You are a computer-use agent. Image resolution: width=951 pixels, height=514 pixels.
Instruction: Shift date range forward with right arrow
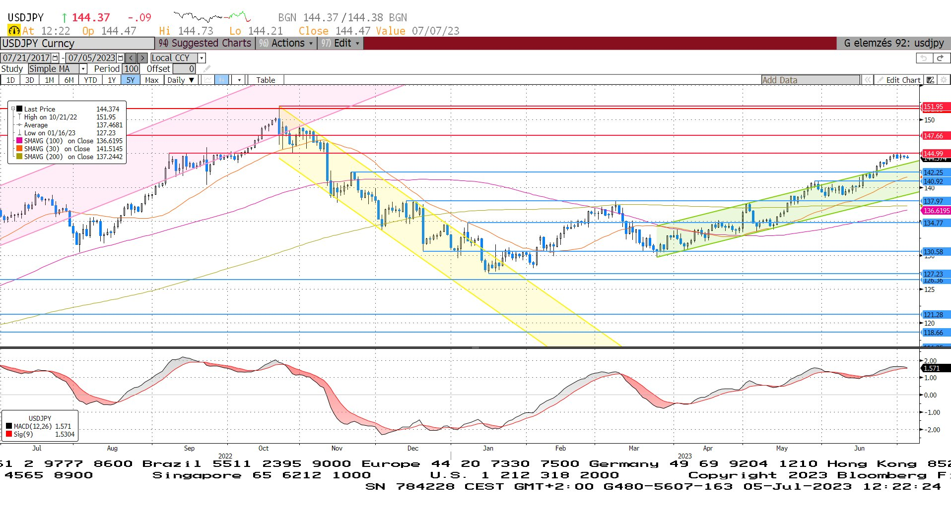pos(142,58)
